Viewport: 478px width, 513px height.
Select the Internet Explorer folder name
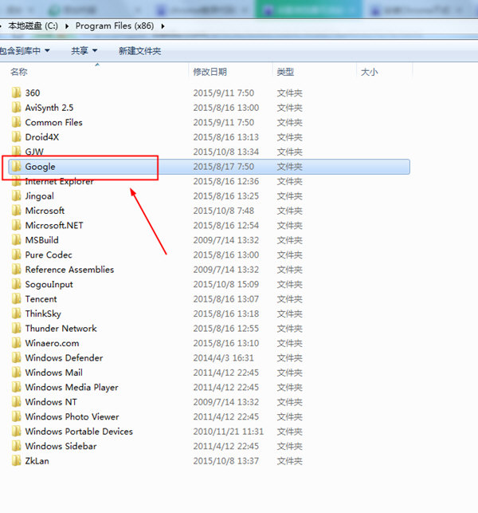click(59, 182)
